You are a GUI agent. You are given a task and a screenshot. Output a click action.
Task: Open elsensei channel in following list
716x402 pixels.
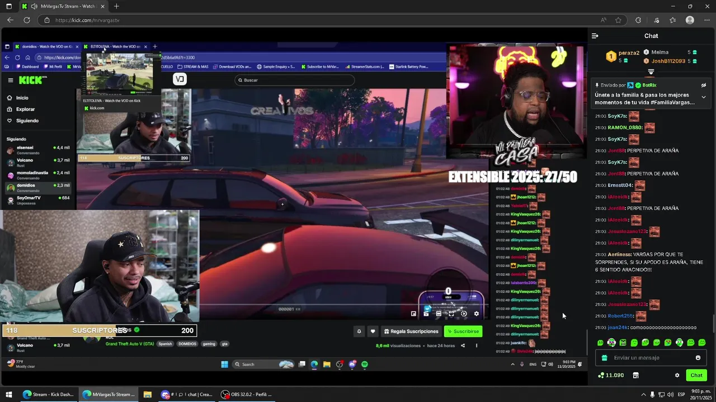pyautogui.click(x=38, y=150)
